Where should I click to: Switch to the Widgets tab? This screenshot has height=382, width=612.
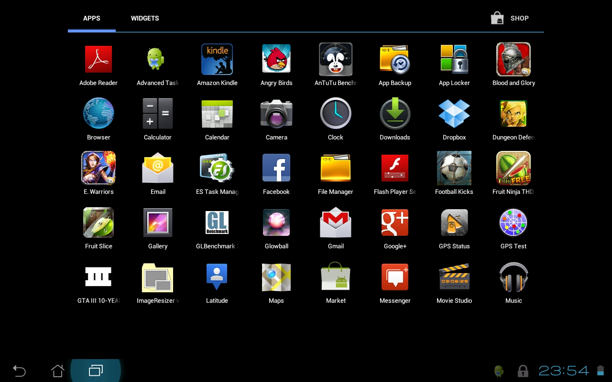145,18
